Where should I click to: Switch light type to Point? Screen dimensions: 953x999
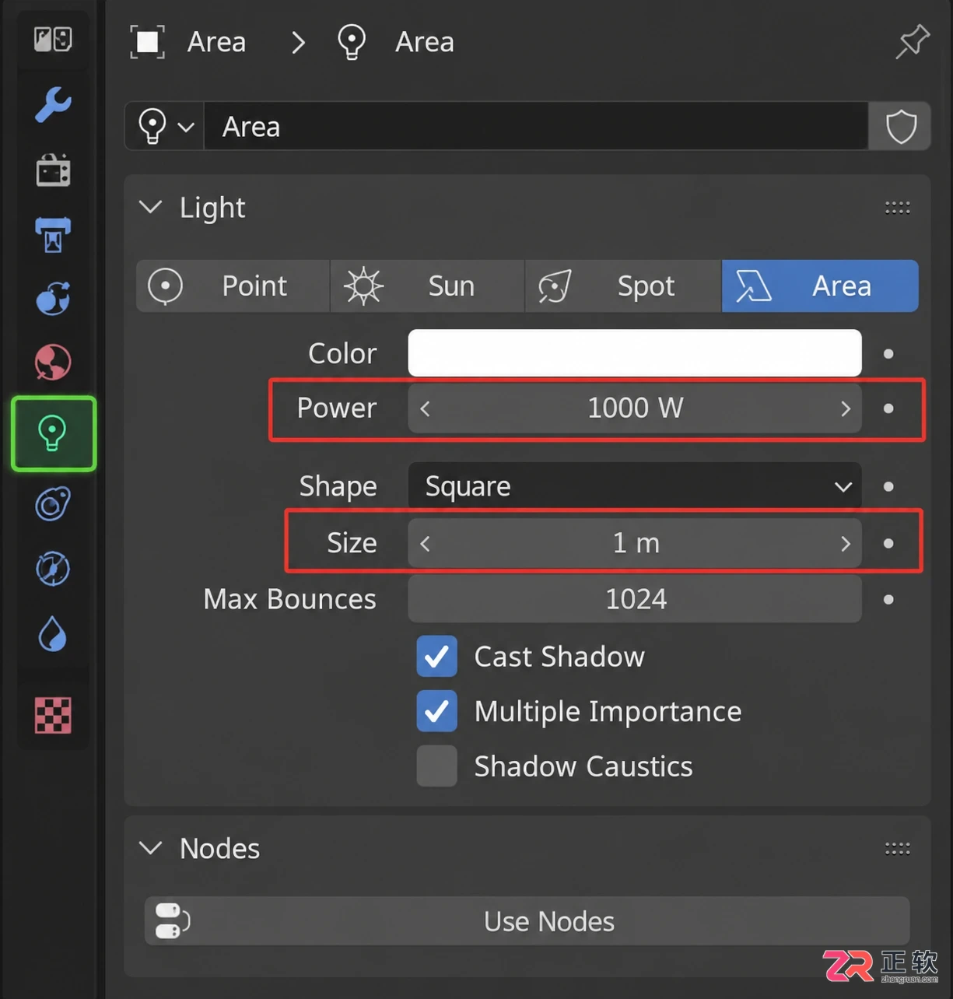[x=233, y=286]
